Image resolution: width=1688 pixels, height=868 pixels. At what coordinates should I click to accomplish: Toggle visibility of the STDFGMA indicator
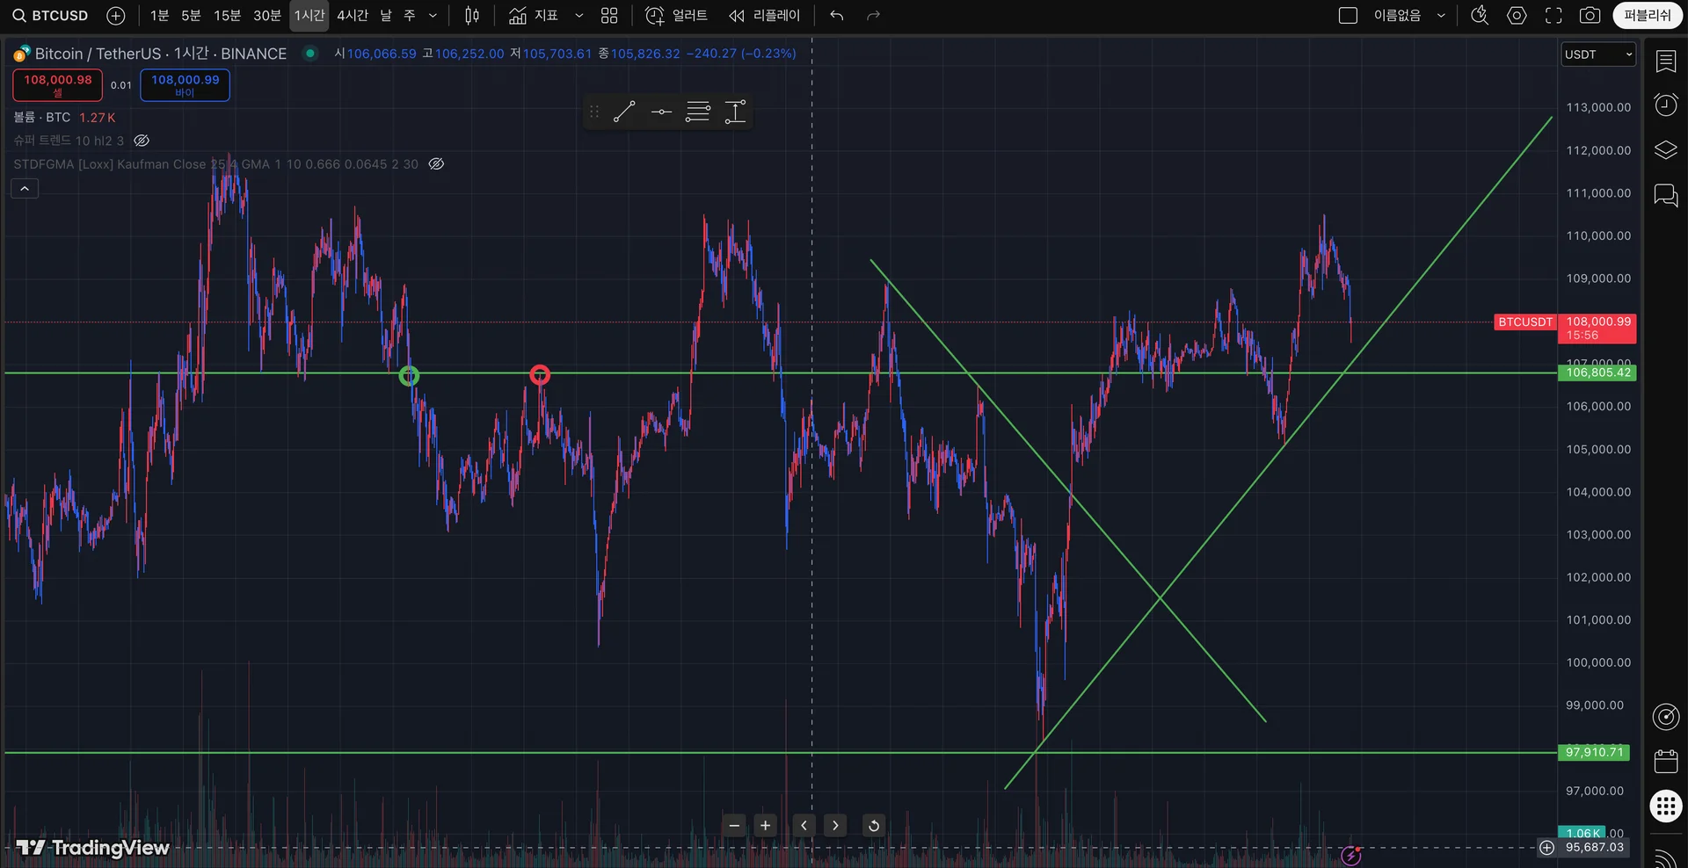click(436, 164)
